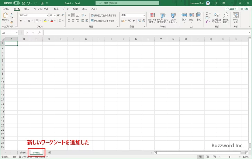
Task: Toggle Wrap Text (折り返して全体を表示する)
Action: point(103,15)
